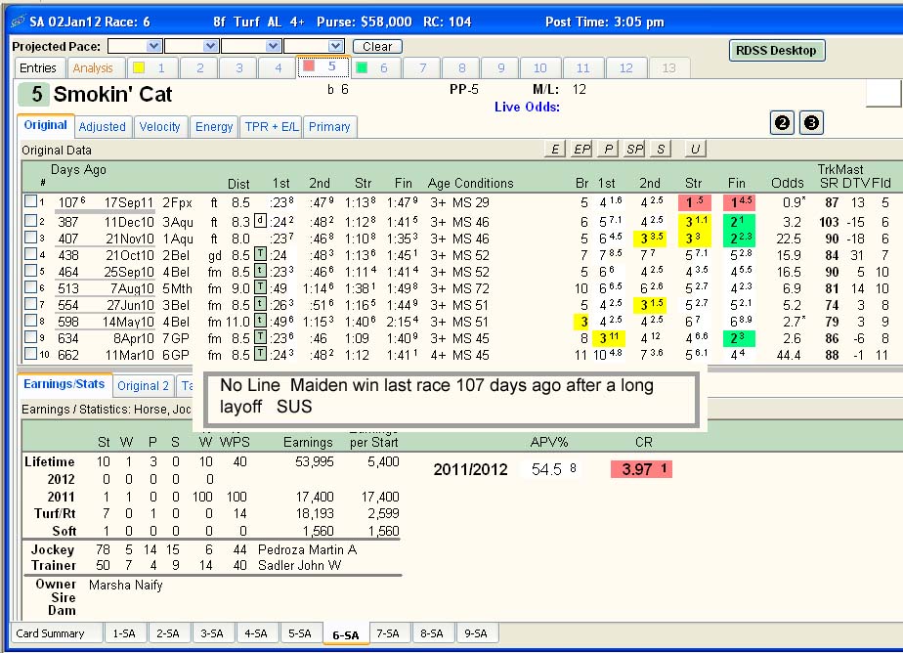Select horse tab 8
This screenshot has width=903, height=653.
(462, 68)
